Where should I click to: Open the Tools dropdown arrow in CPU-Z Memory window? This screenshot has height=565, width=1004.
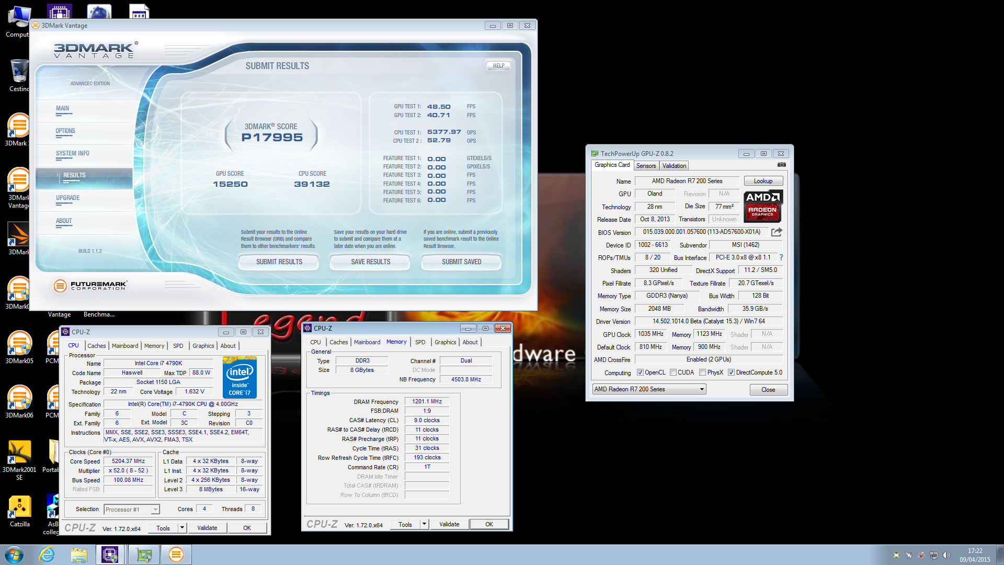pos(424,524)
